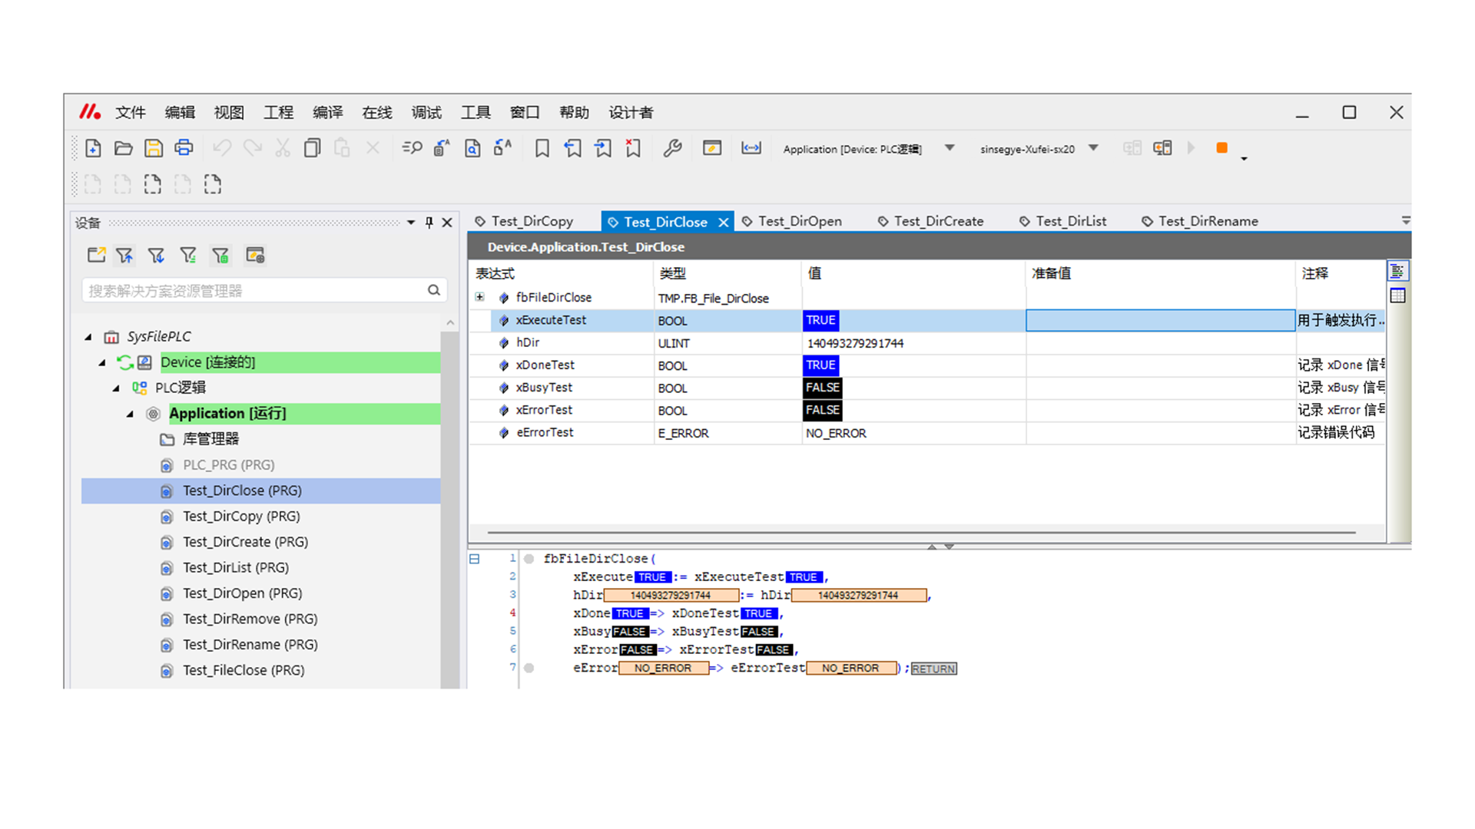Collapse the PLC逻辑 tree node
Screen dimensions: 1475x829
pos(116,388)
